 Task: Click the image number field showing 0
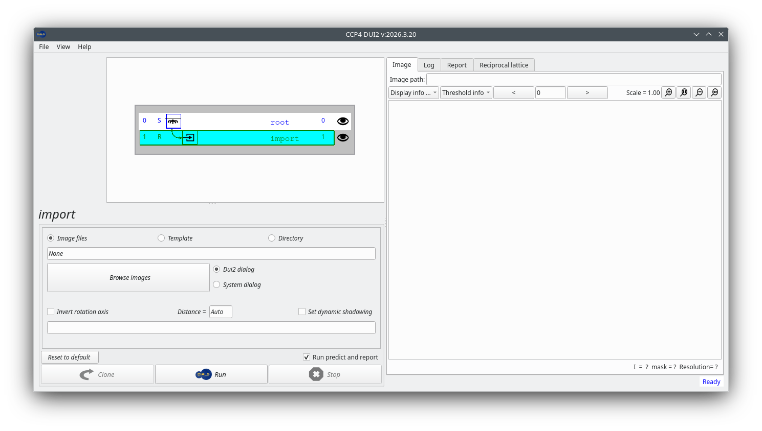tap(551, 92)
